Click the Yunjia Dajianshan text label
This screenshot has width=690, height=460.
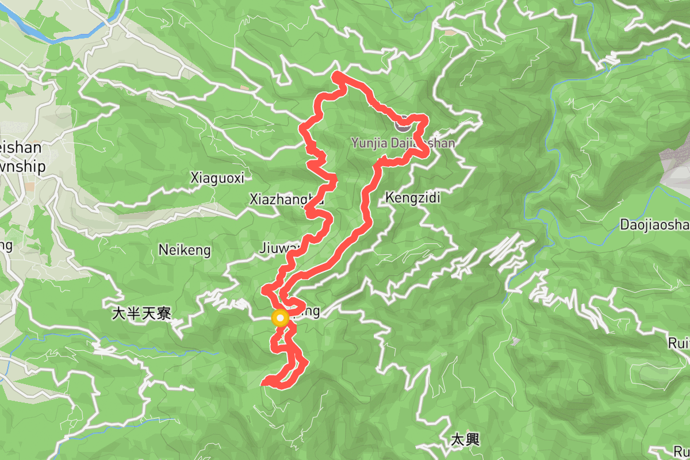(404, 143)
